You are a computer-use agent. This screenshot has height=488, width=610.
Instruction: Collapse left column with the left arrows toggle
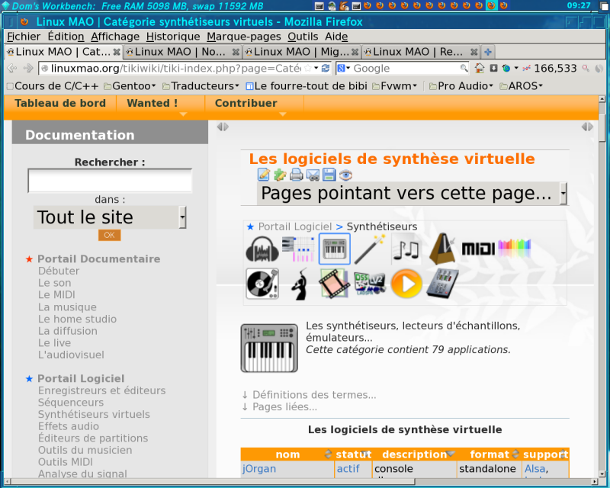pos(223,127)
